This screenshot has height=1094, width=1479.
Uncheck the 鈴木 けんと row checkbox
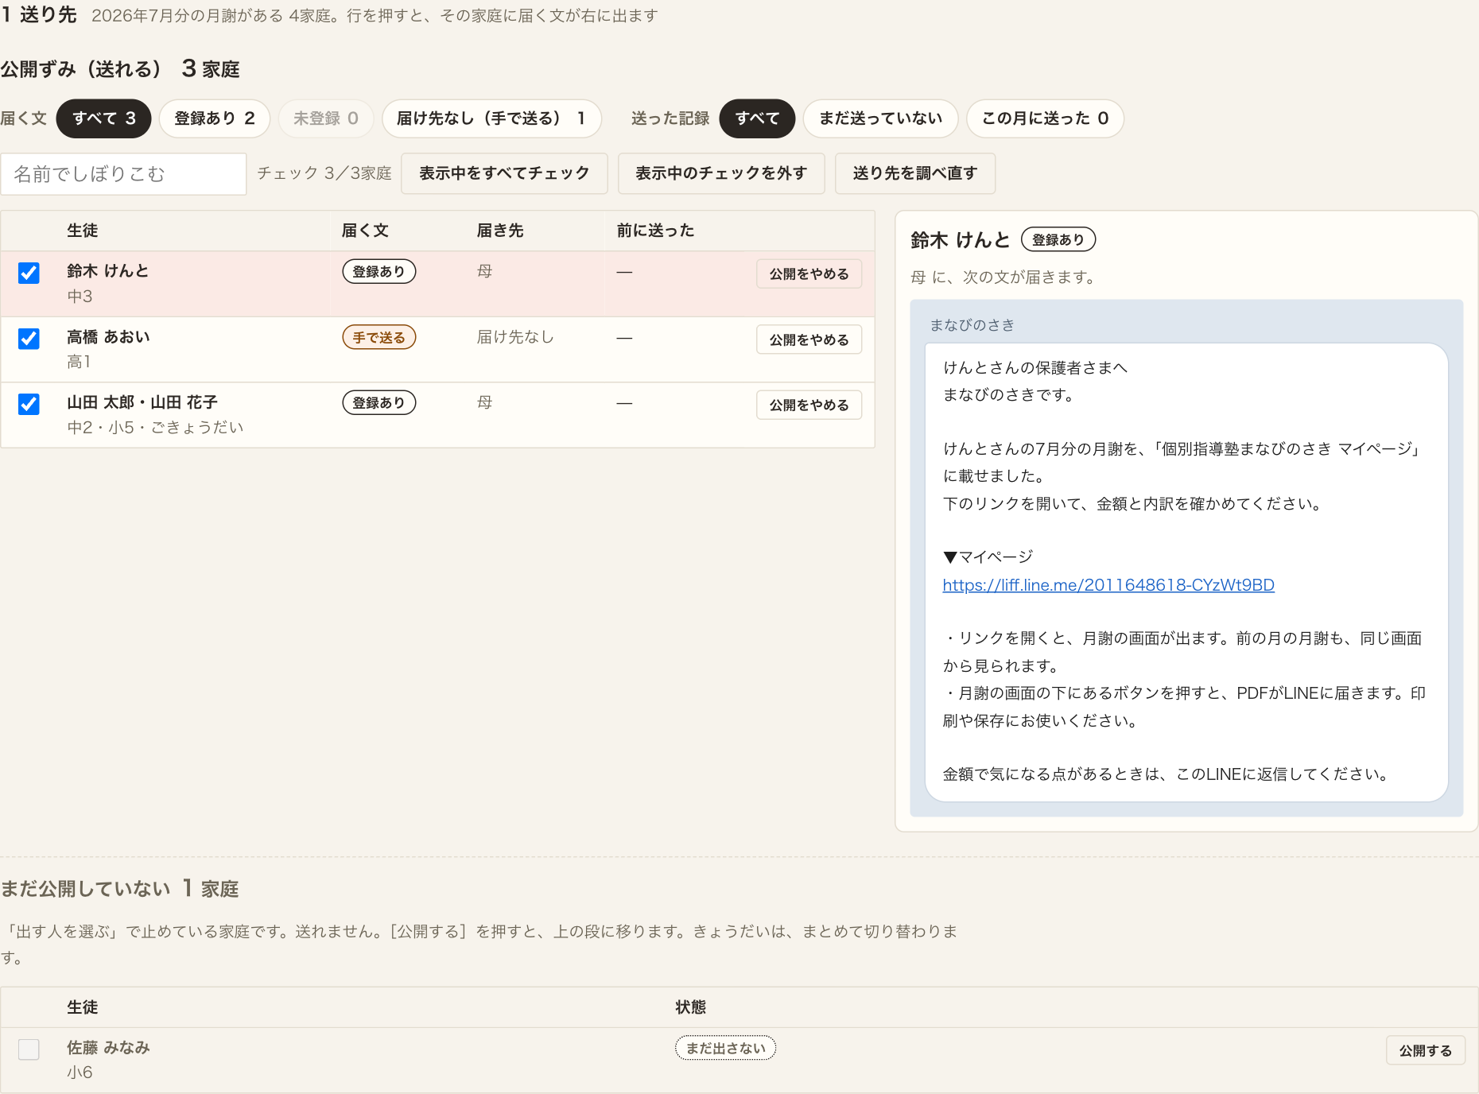(x=29, y=273)
